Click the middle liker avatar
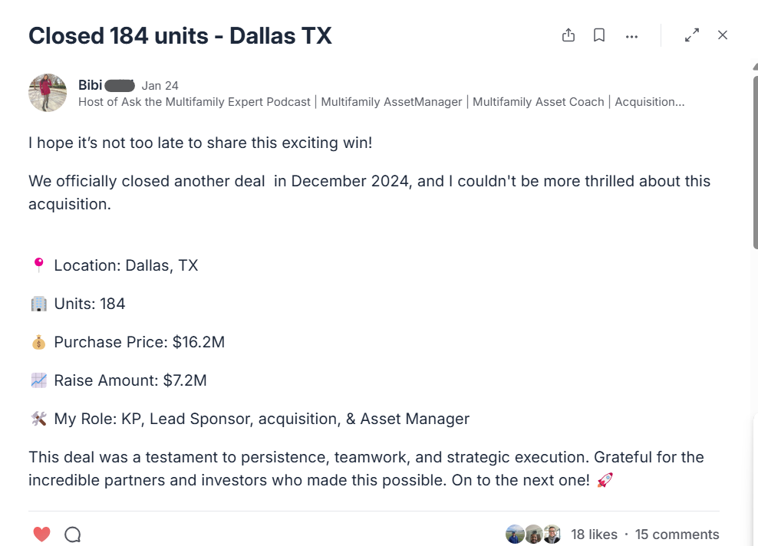The height and width of the screenshot is (546, 758). click(533, 534)
